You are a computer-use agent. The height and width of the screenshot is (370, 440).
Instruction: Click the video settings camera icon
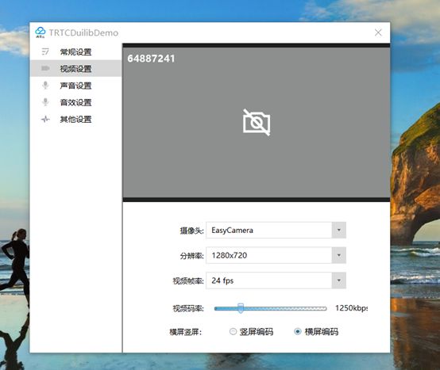[45, 68]
